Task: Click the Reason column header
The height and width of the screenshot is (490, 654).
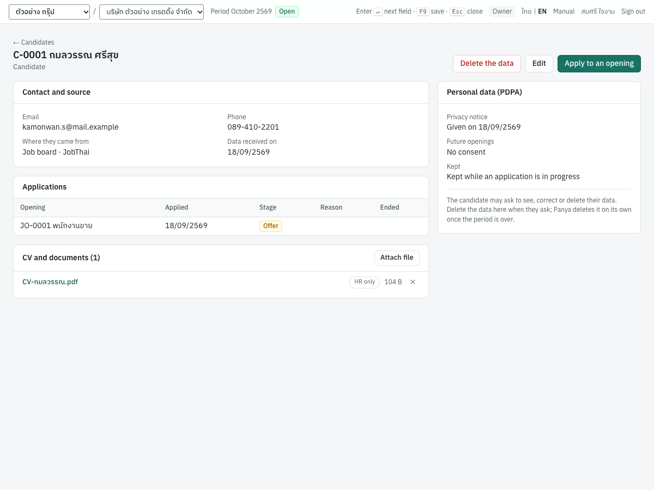Action: 331,207
